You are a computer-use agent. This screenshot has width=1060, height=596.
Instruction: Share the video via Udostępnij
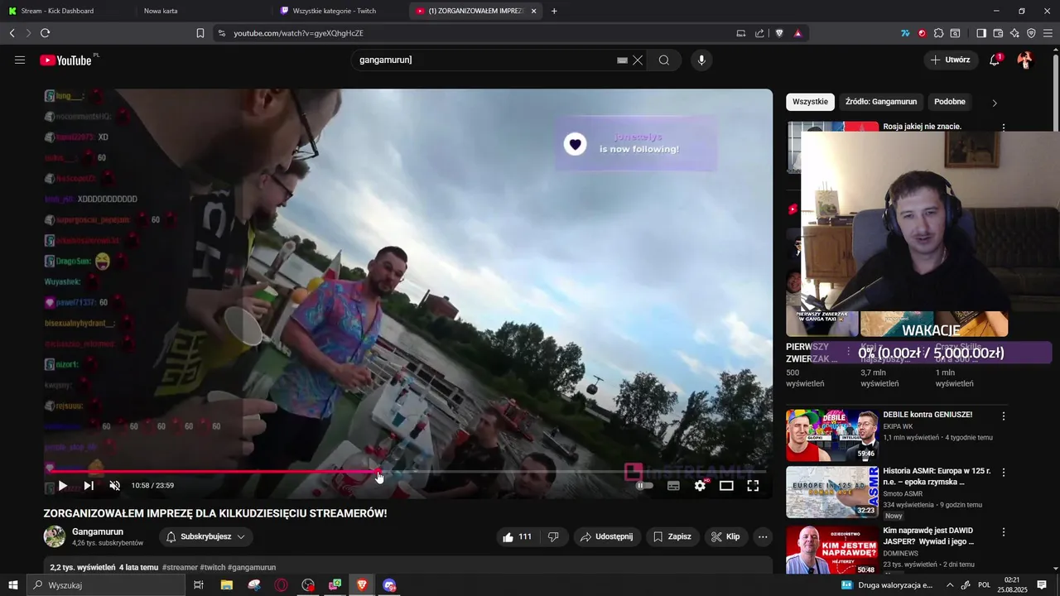pyautogui.click(x=607, y=536)
